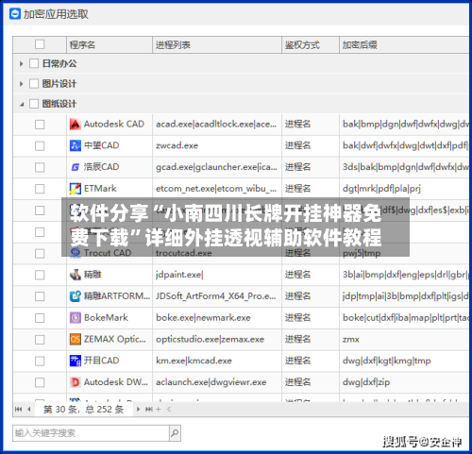Viewport: 472px width, 454px height.
Task: Check the 开目CAD row checkbox
Action: [x=40, y=361]
